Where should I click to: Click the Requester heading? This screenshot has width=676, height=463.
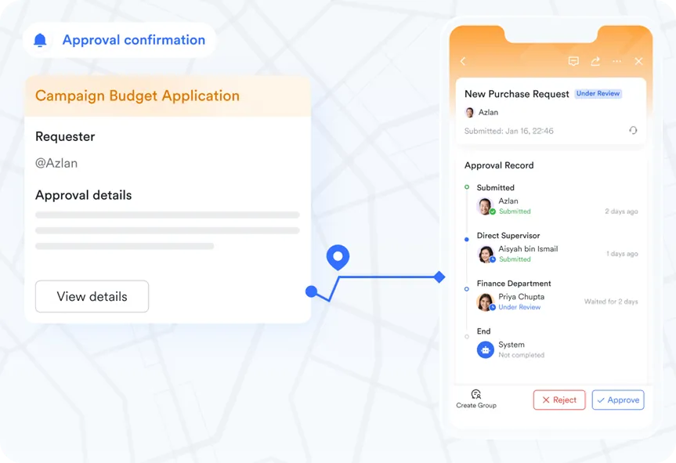tap(65, 136)
